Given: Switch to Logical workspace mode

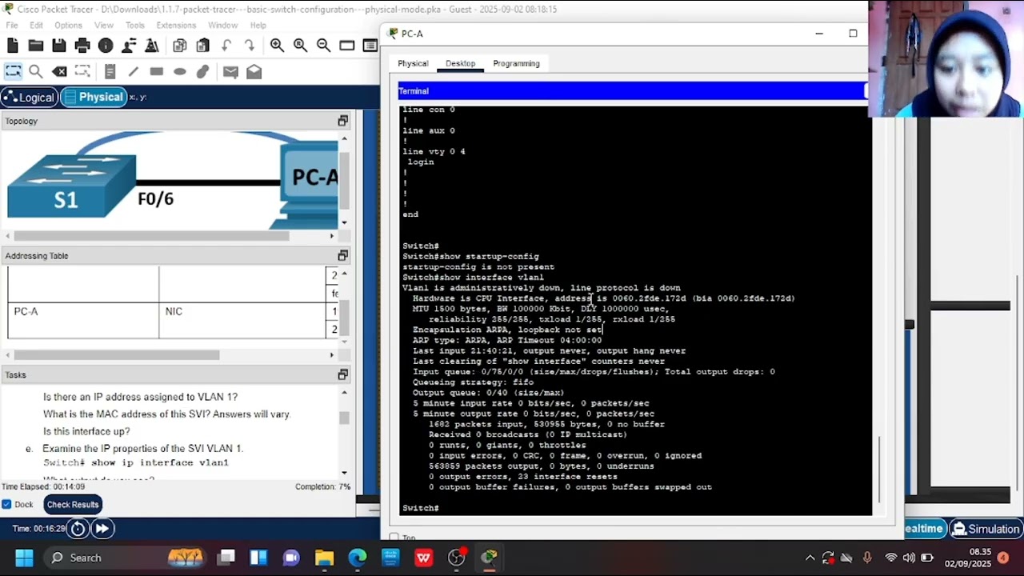Looking at the screenshot, I should pos(28,97).
